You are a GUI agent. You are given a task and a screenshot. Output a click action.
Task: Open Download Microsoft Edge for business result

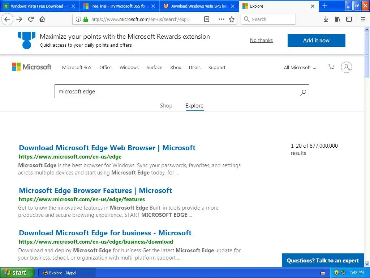(105, 233)
